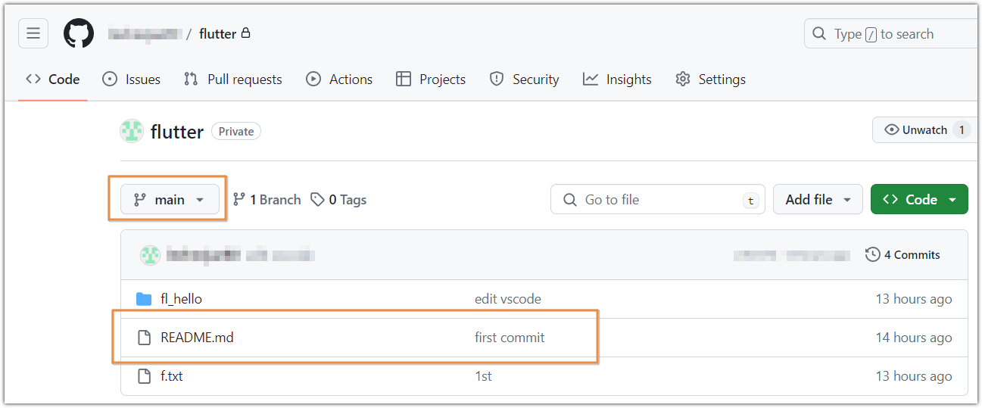Open the Projects tab
Viewport: 982px width, 408px height.
(x=431, y=79)
